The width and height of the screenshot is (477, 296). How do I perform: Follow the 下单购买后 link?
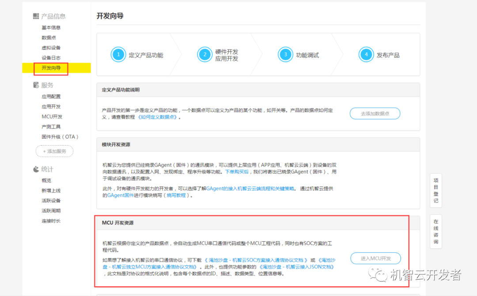point(237,172)
